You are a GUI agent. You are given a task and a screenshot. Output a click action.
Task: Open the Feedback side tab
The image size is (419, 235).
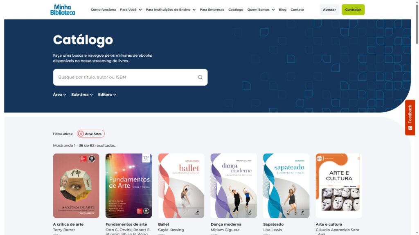click(x=410, y=117)
